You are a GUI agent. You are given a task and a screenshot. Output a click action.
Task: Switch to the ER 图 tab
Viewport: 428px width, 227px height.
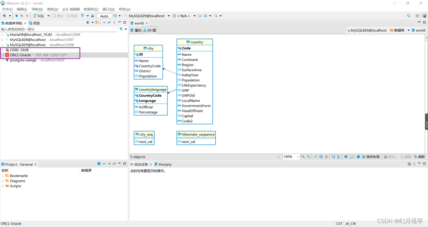[149, 30]
